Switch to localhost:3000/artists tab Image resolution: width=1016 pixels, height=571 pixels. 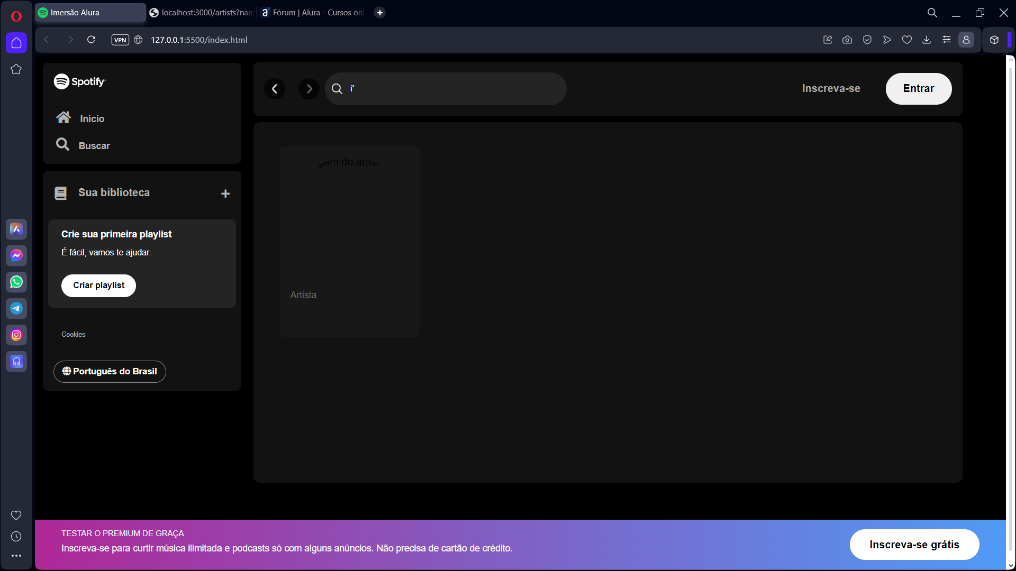tap(202, 13)
